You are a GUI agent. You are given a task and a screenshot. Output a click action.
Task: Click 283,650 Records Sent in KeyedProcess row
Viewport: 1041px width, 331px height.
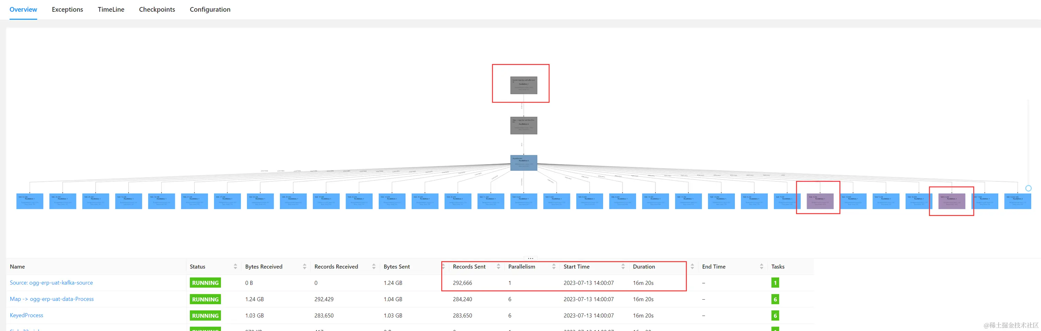(462, 315)
